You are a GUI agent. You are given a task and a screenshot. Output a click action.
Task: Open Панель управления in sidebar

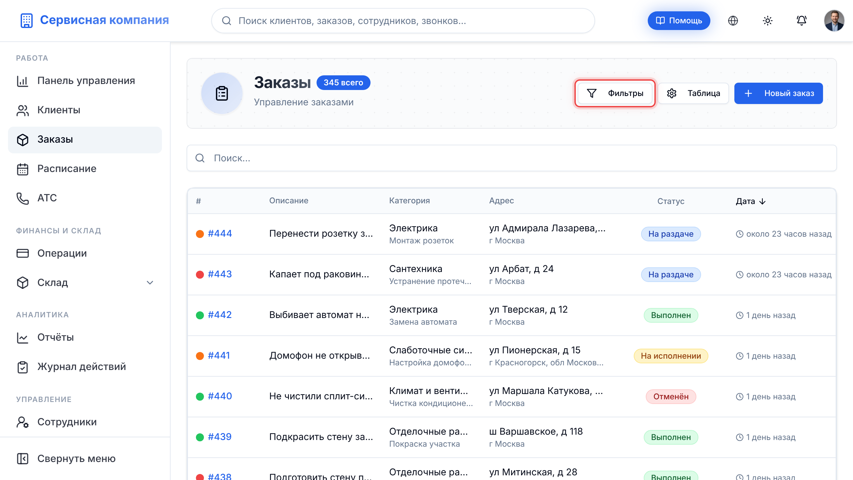[85, 81]
